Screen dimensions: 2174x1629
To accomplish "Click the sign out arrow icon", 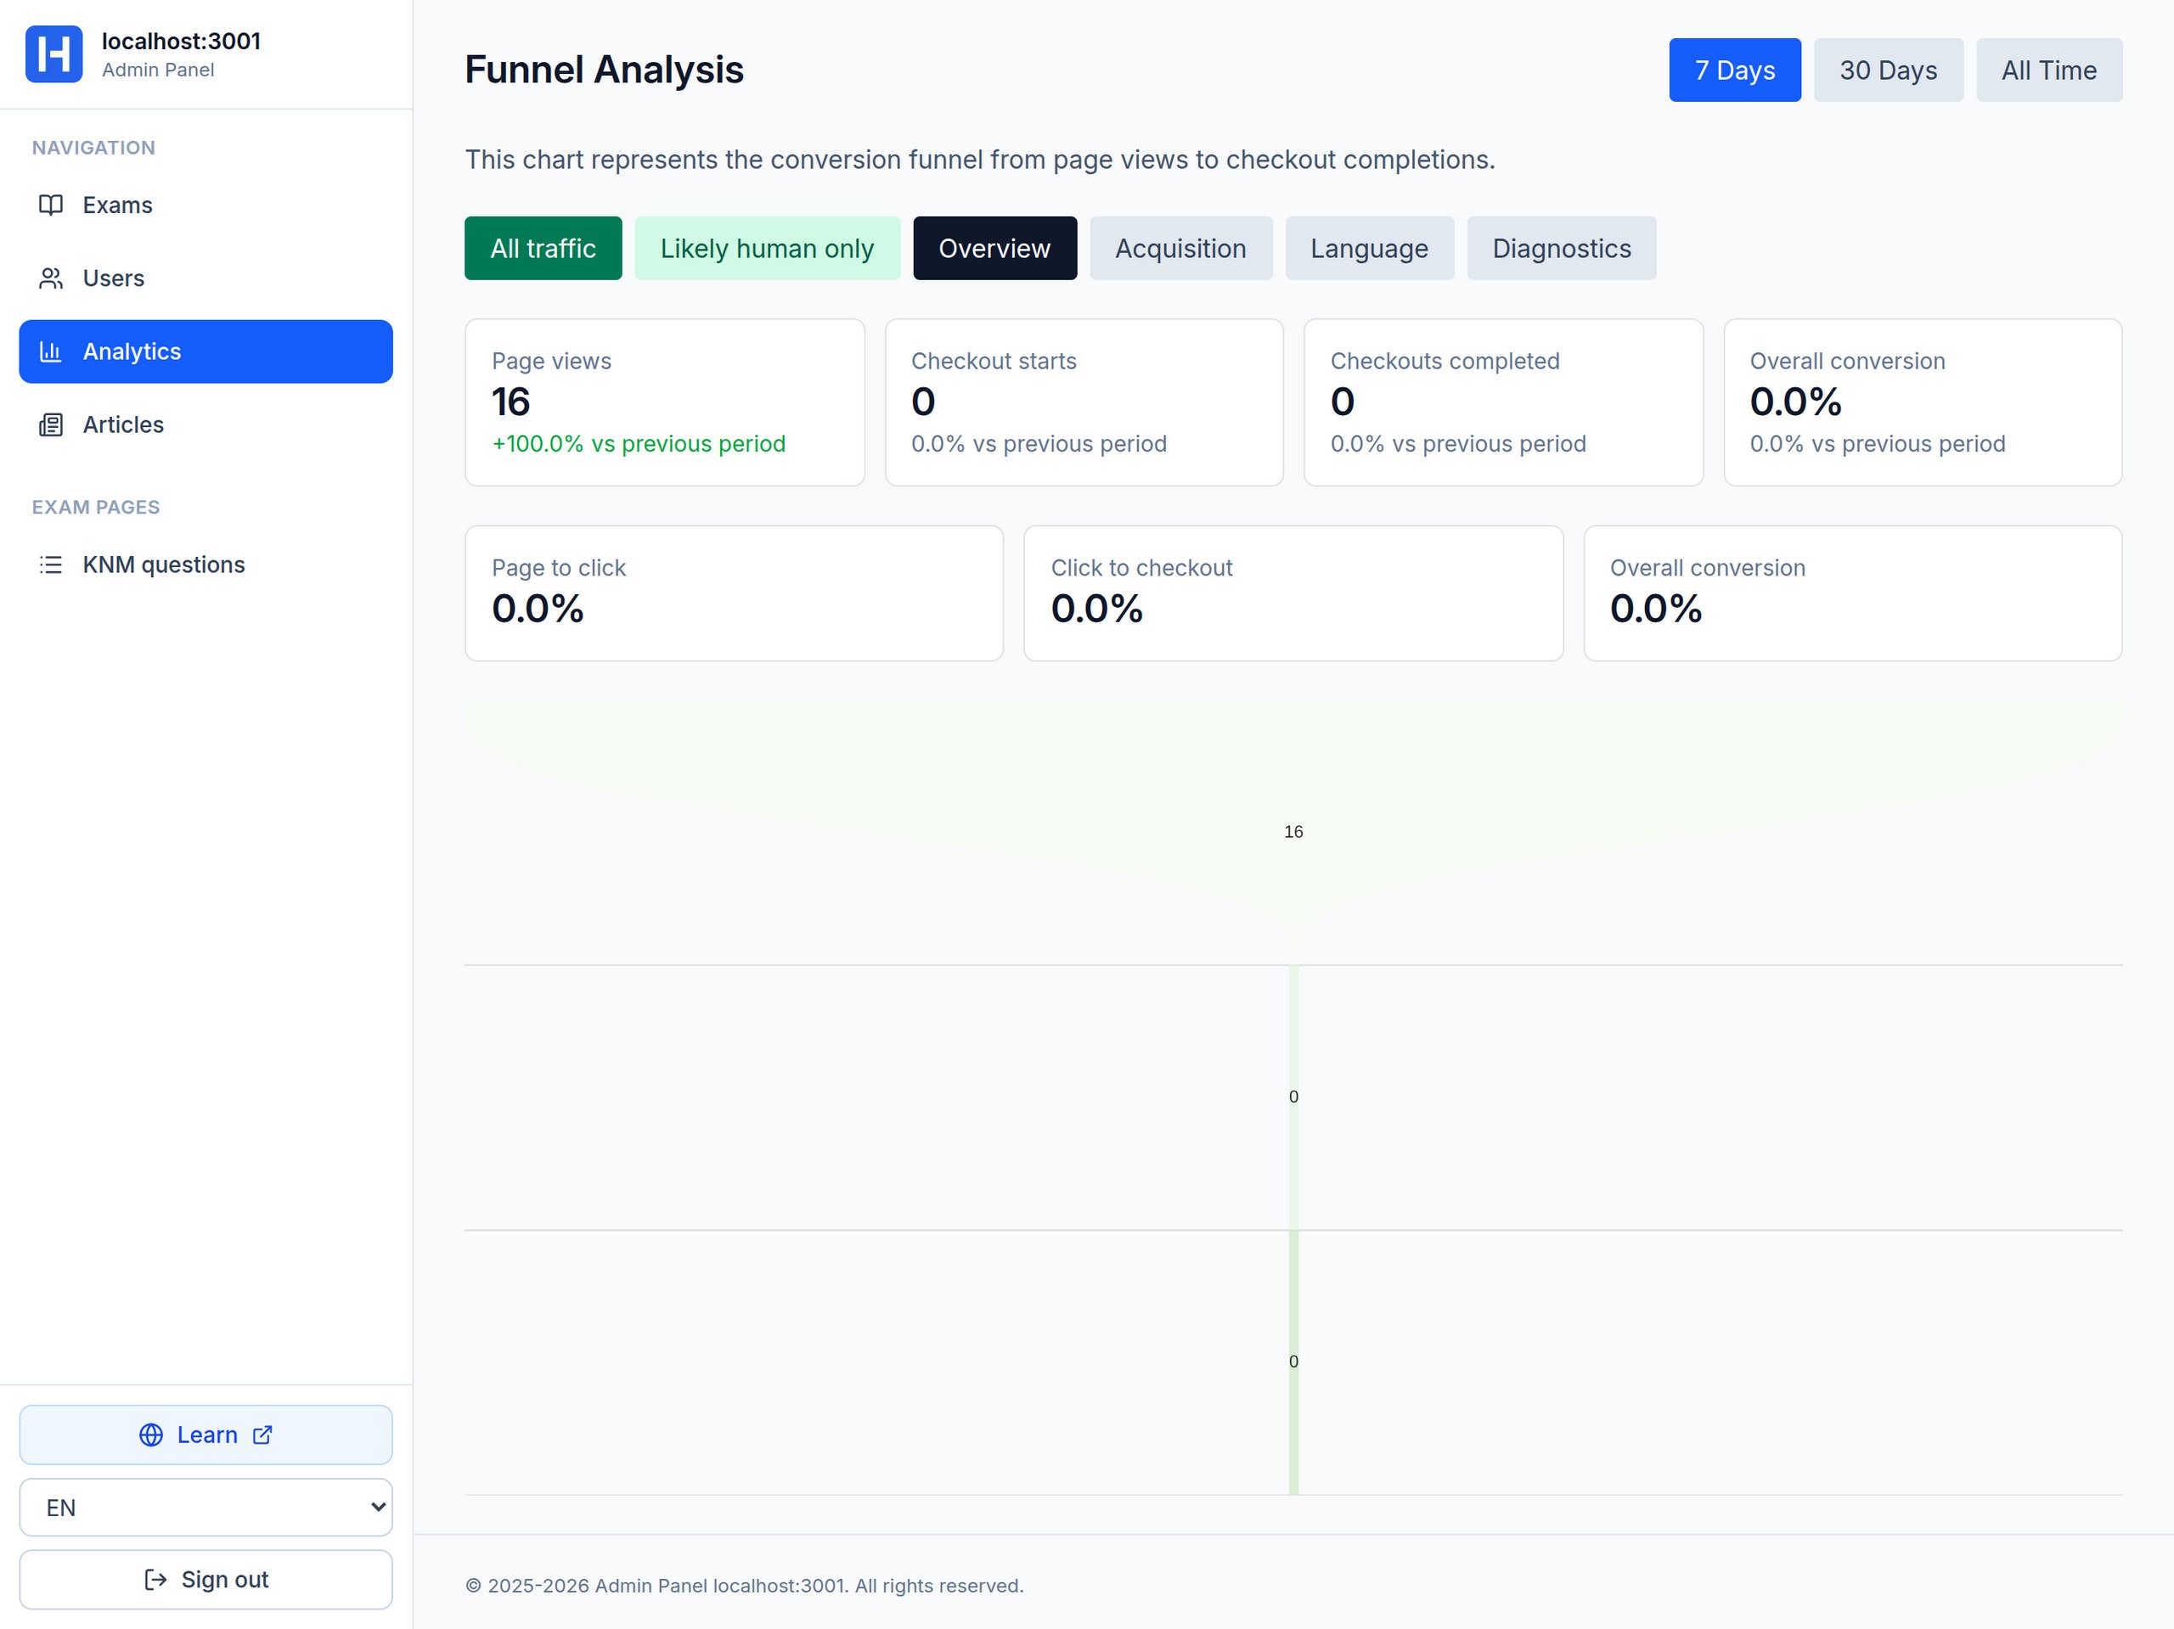I will coord(155,1579).
